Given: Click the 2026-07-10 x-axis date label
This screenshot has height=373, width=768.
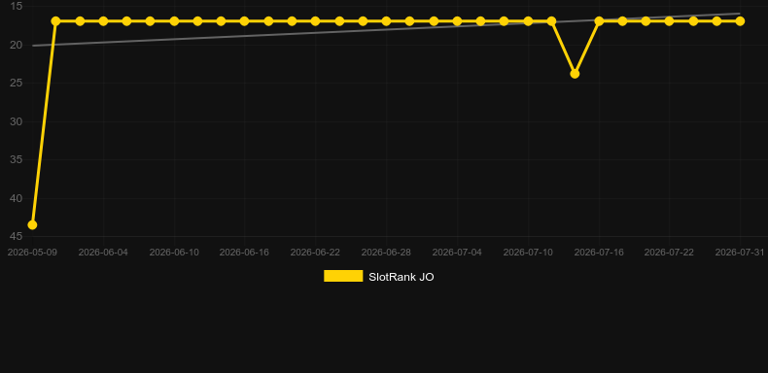Looking at the screenshot, I should pyautogui.click(x=528, y=253).
